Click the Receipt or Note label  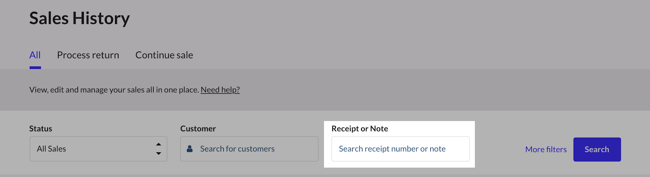point(360,129)
